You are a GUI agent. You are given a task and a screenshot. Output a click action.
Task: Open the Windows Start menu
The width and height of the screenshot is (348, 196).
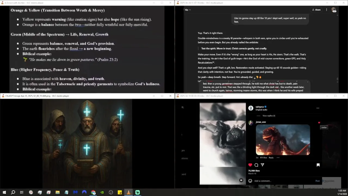pyautogui.click(x=4, y=192)
